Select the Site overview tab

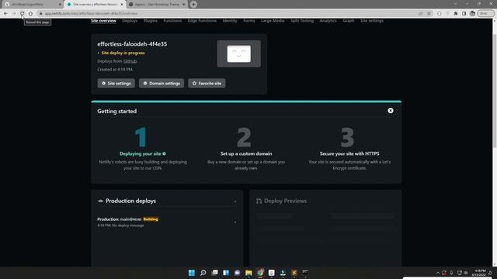(x=103, y=21)
